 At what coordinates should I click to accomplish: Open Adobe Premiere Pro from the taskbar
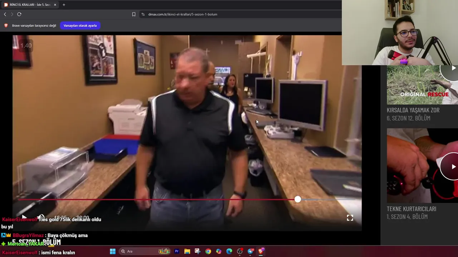click(x=177, y=251)
